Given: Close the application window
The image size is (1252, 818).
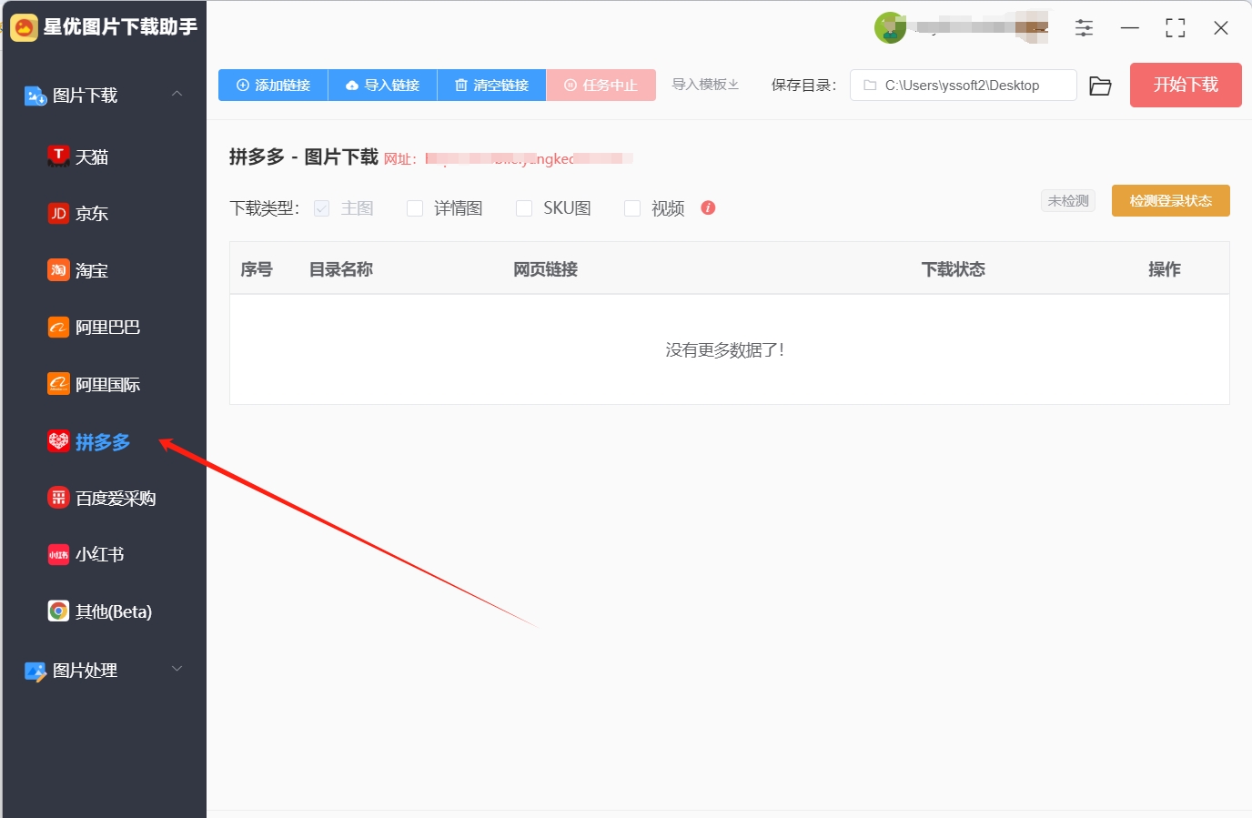Looking at the screenshot, I should click(x=1221, y=28).
